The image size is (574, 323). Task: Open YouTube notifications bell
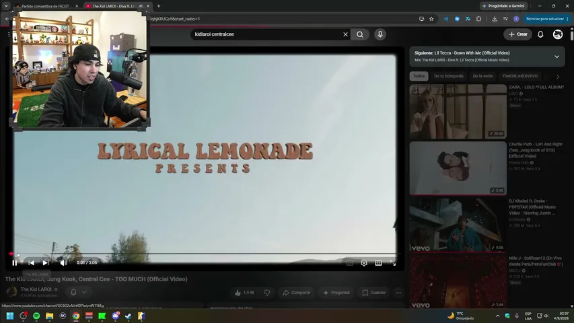pyautogui.click(x=540, y=34)
